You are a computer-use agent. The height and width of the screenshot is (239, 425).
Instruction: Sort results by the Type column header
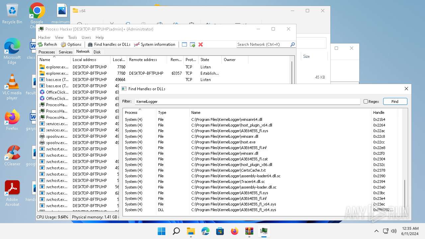point(173,112)
